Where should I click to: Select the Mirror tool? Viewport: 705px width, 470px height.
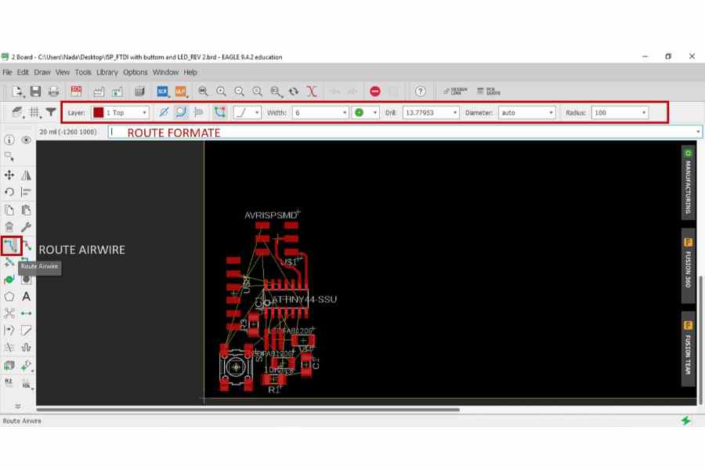pos(26,175)
